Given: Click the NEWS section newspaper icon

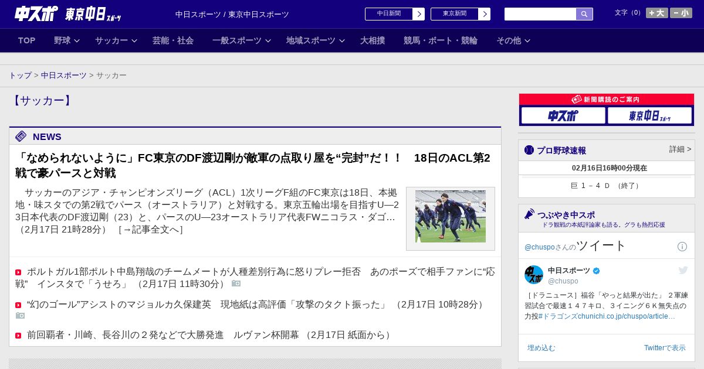Looking at the screenshot, I should coord(21,136).
